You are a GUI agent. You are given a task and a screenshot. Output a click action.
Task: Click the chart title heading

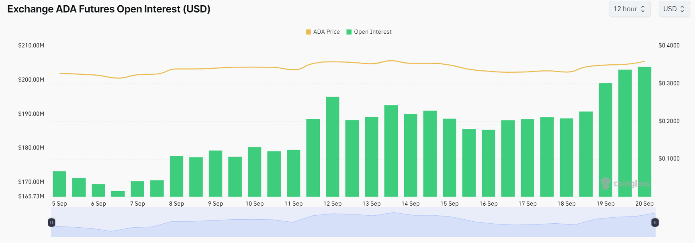click(109, 9)
